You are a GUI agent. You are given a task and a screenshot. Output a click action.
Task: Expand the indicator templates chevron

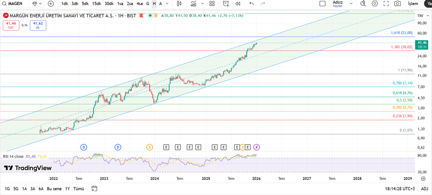coord(202,4)
